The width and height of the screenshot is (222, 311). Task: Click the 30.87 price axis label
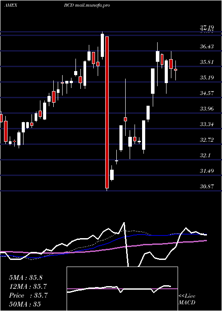click(x=207, y=186)
